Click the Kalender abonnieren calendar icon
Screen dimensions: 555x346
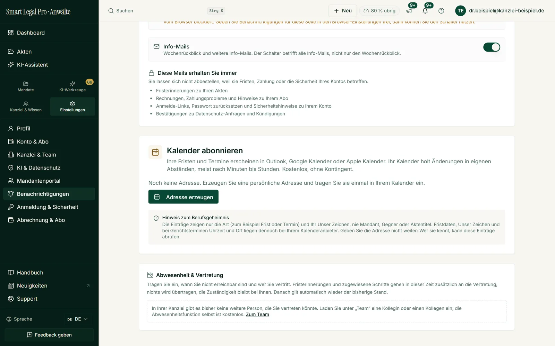[x=155, y=152]
